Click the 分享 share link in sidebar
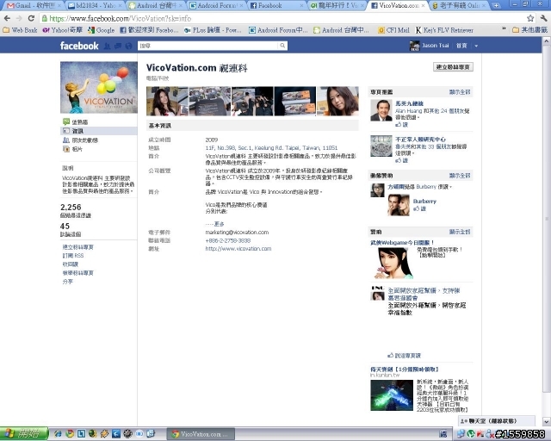Image resolution: width=551 pixels, height=441 pixels. [x=67, y=282]
